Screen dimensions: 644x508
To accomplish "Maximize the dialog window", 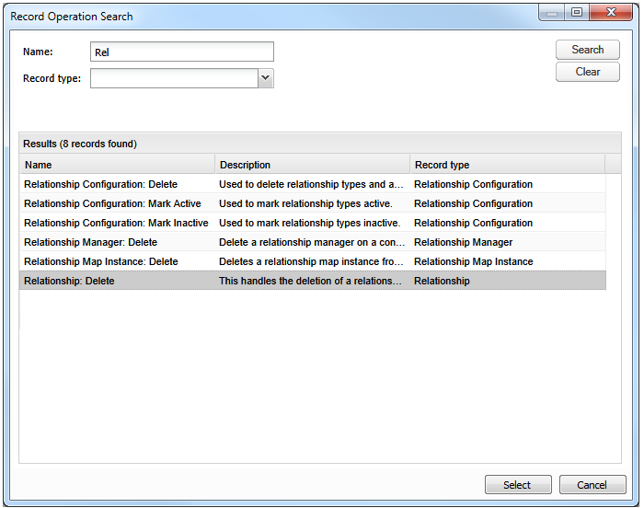I will [577, 13].
